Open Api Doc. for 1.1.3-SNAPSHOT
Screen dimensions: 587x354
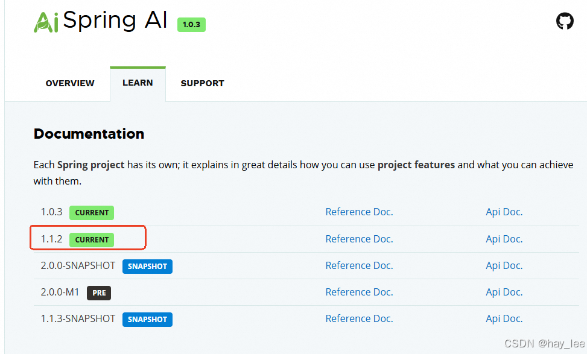click(504, 318)
